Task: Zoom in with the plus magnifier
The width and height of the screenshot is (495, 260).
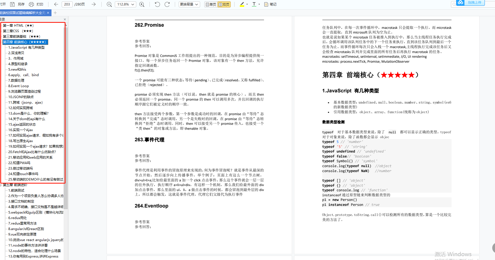Action: [x=142, y=4]
